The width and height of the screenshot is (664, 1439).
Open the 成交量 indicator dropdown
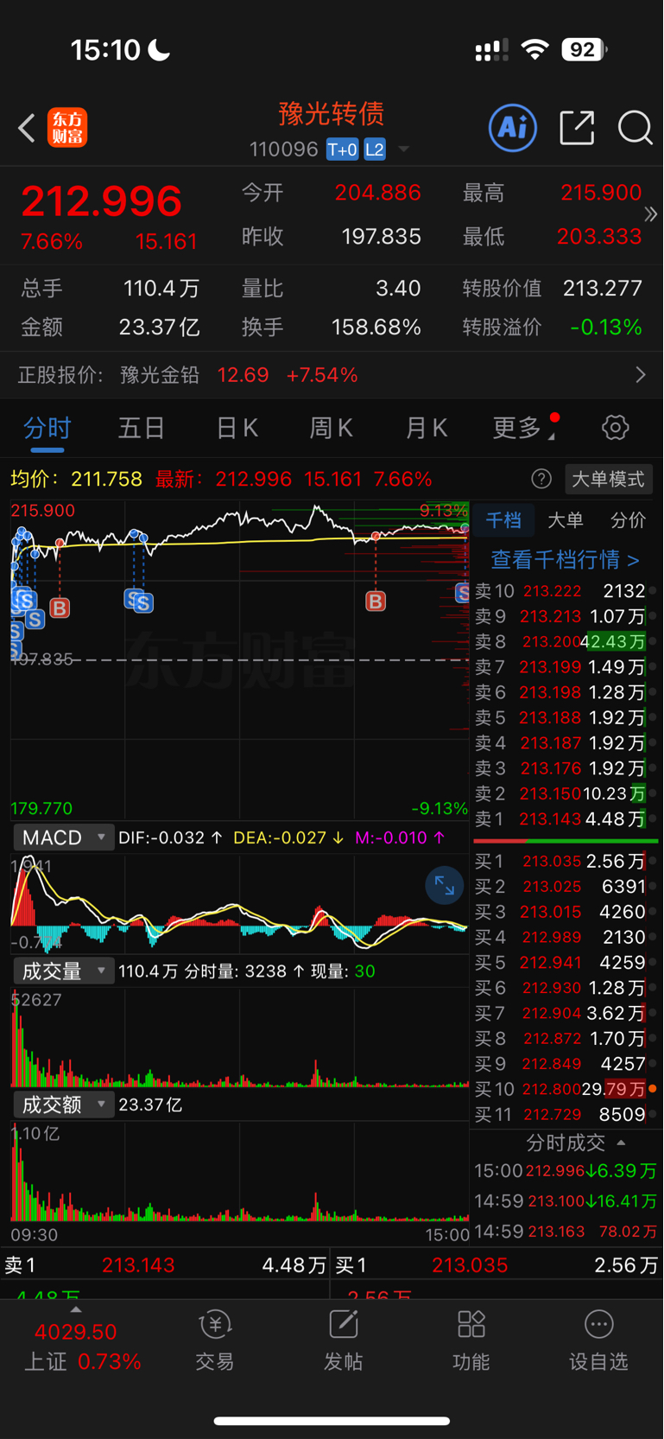[x=63, y=971]
